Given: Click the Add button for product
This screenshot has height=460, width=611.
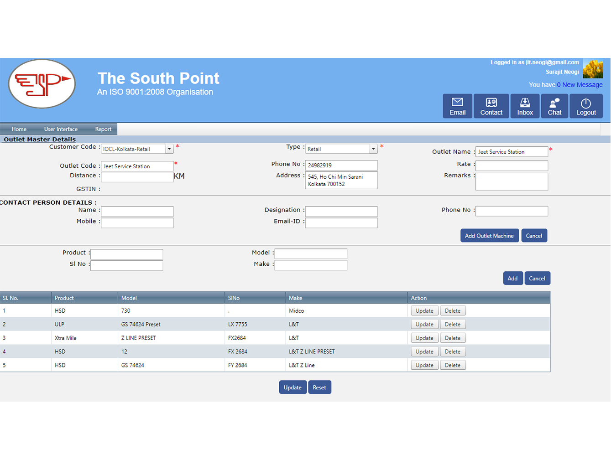Looking at the screenshot, I should (512, 279).
